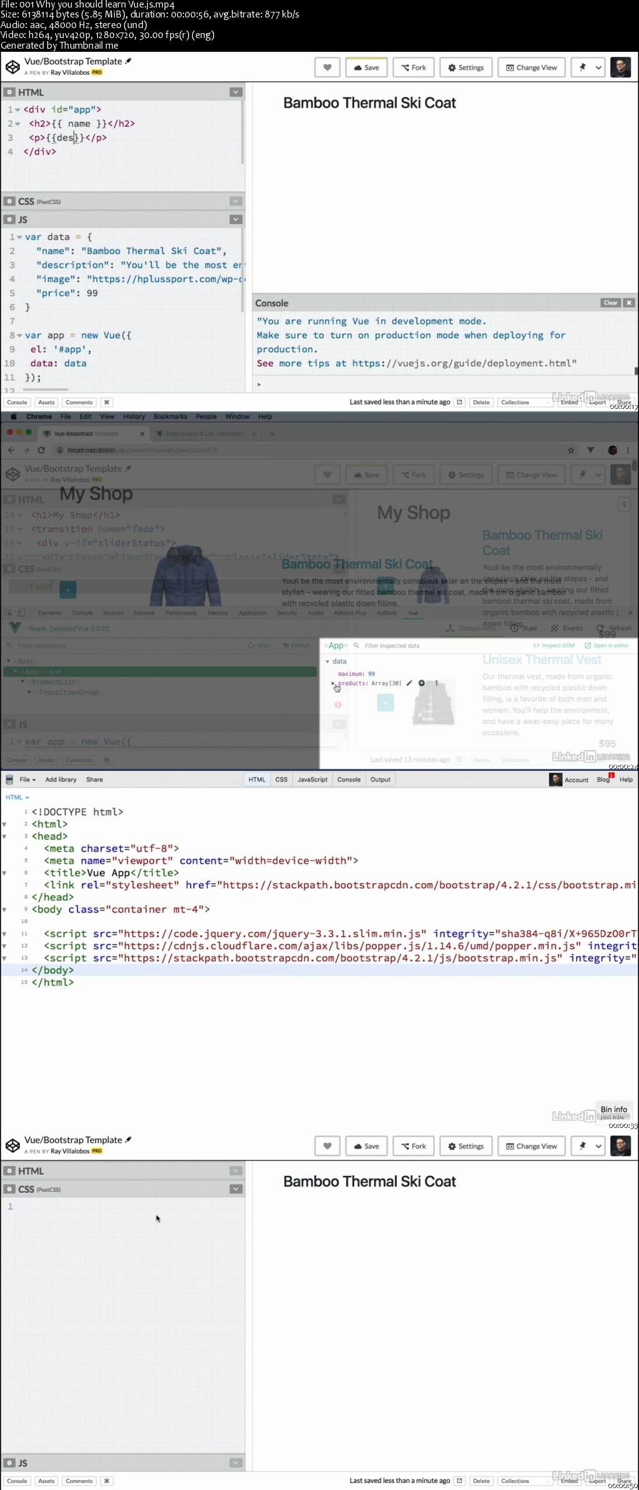Close the Console panel with the X

pyautogui.click(x=629, y=303)
